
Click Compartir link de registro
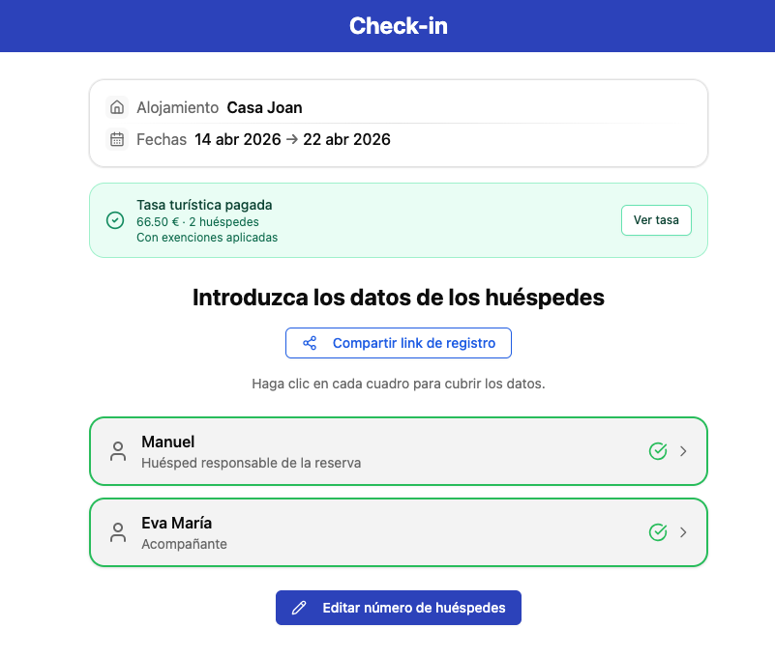pos(399,342)
